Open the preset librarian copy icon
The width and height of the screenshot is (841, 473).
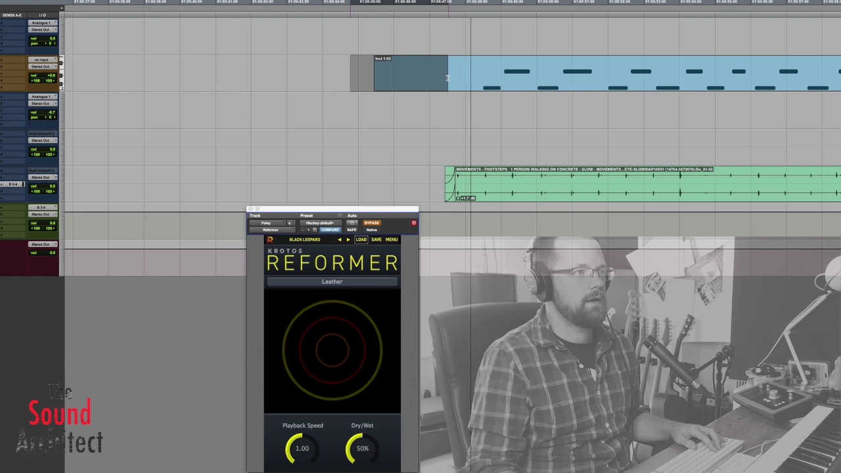click(x=315, y=230)
